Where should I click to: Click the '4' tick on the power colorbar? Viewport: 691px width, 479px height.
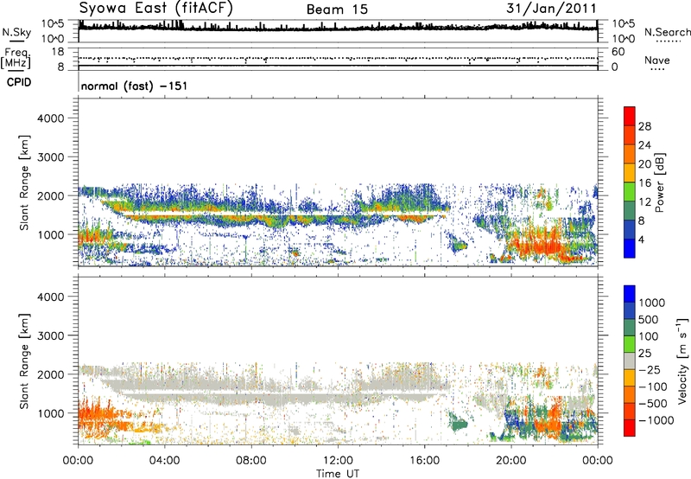[x=641, y=239]
